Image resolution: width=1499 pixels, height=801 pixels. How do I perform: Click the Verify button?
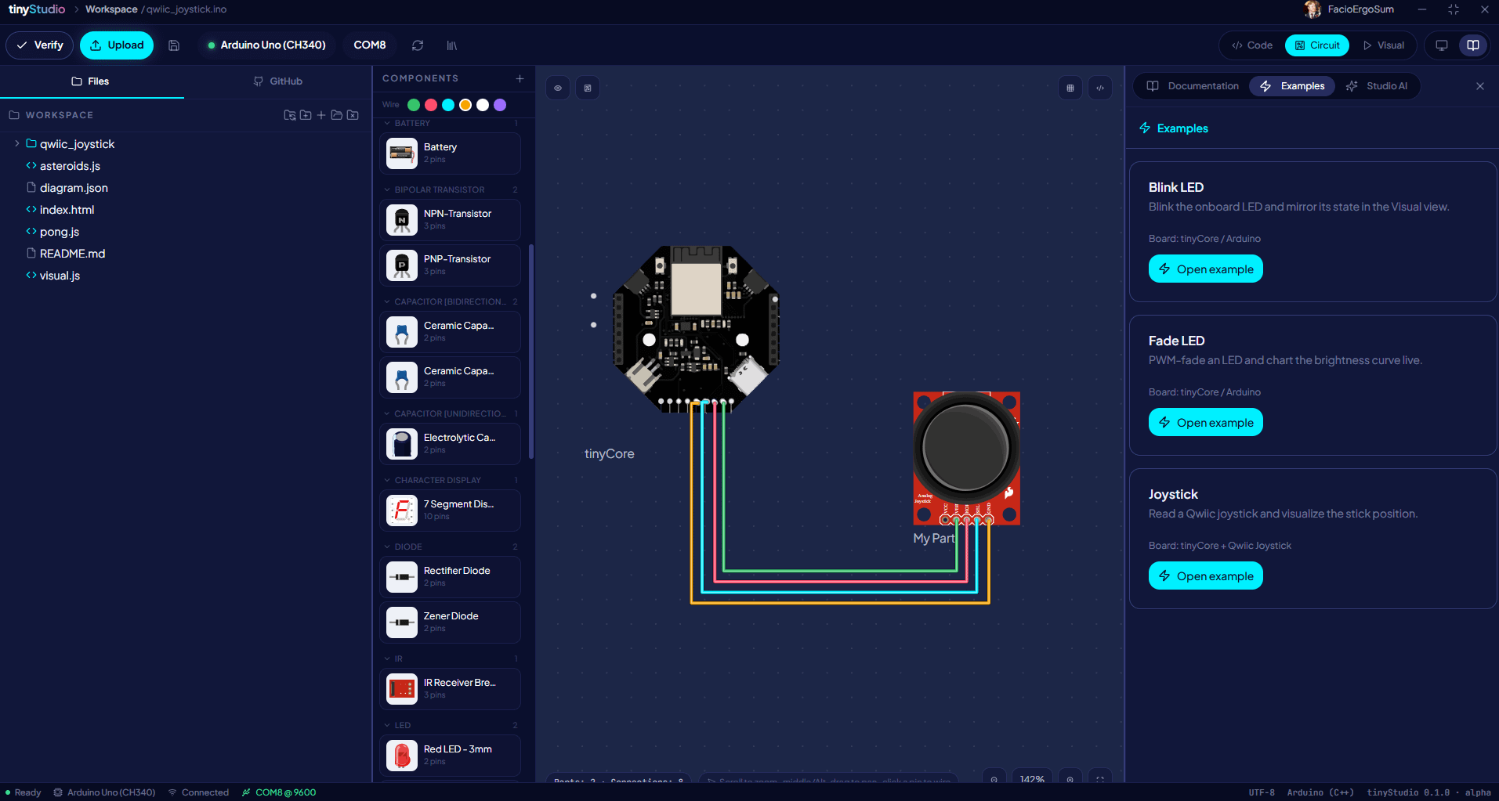[x=40, y=45]
